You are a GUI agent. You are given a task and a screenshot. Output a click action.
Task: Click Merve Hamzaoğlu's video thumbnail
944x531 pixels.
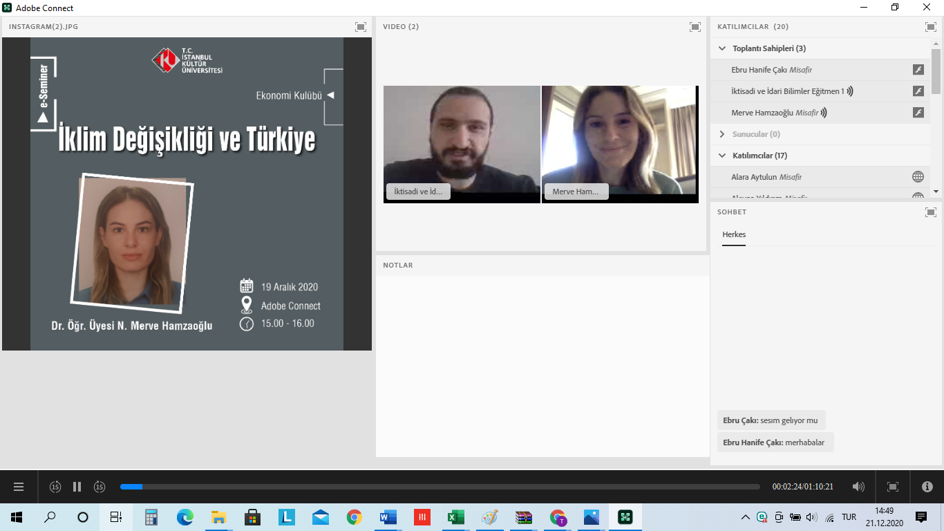[620, 144]
